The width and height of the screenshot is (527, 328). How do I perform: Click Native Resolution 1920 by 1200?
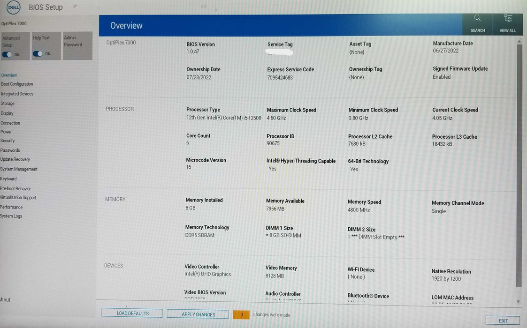click(446, 279)
